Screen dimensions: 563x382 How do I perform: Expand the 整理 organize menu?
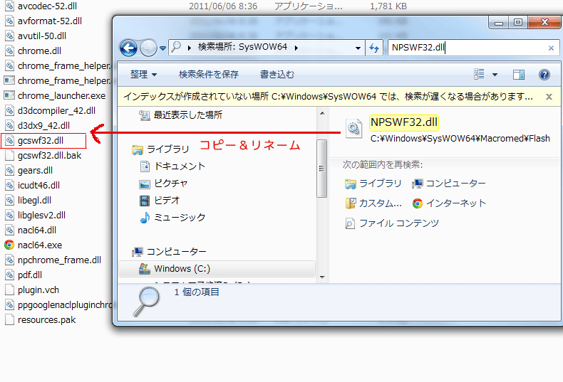point(143,75)
